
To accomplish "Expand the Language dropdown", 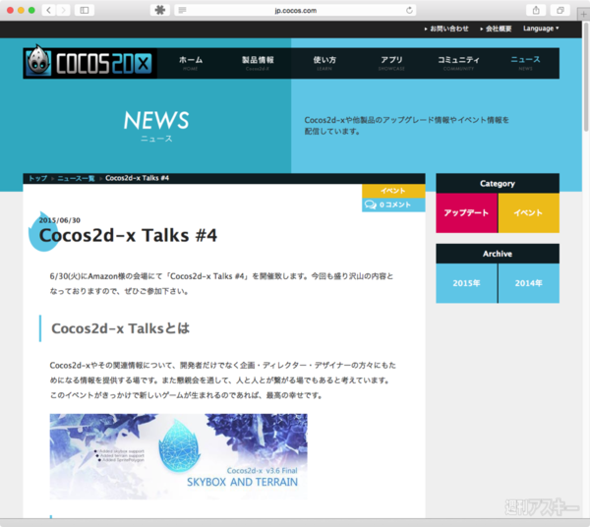I will point(541,29).
